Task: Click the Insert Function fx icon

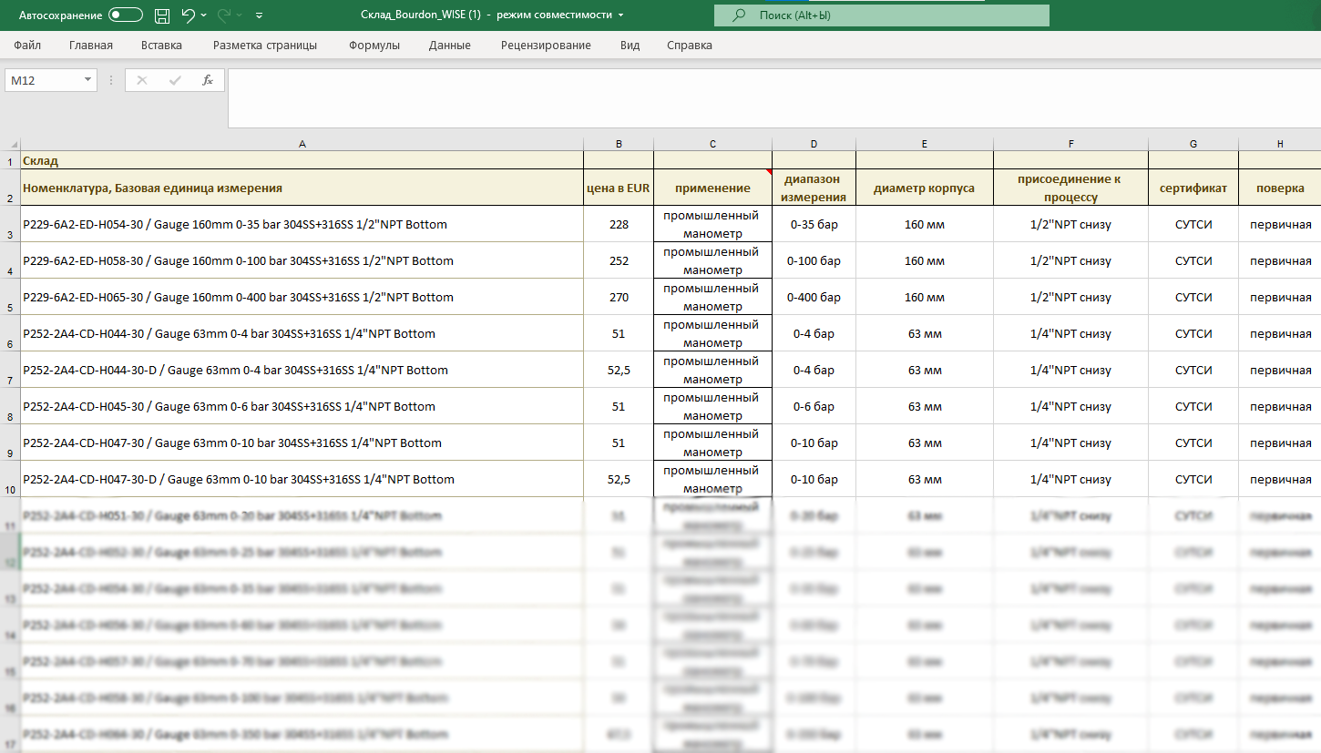Action: 208,80
